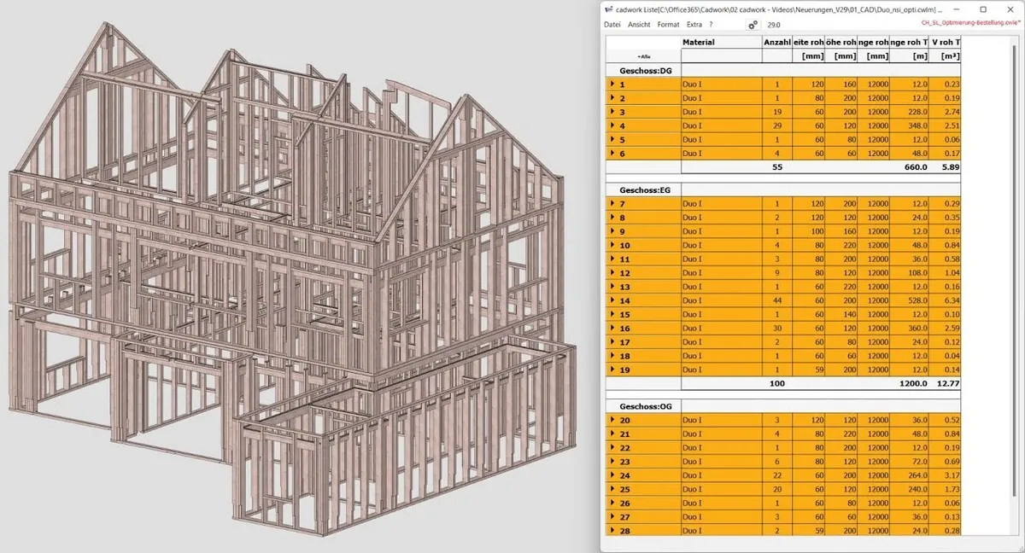The image size is (1025, 553).
Task: Select the Geschoss:OG group header
Action: pos(643,406)
